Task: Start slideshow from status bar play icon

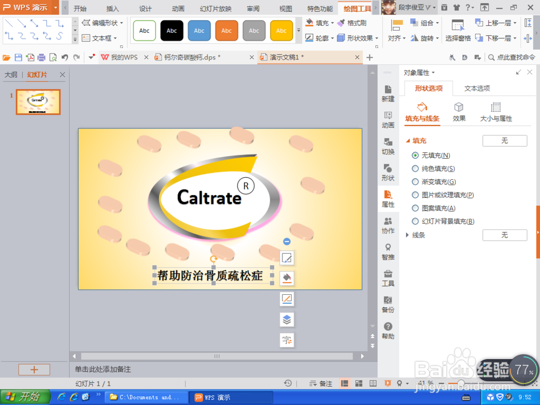Action: pyautogui.click(x=388, y=383)
